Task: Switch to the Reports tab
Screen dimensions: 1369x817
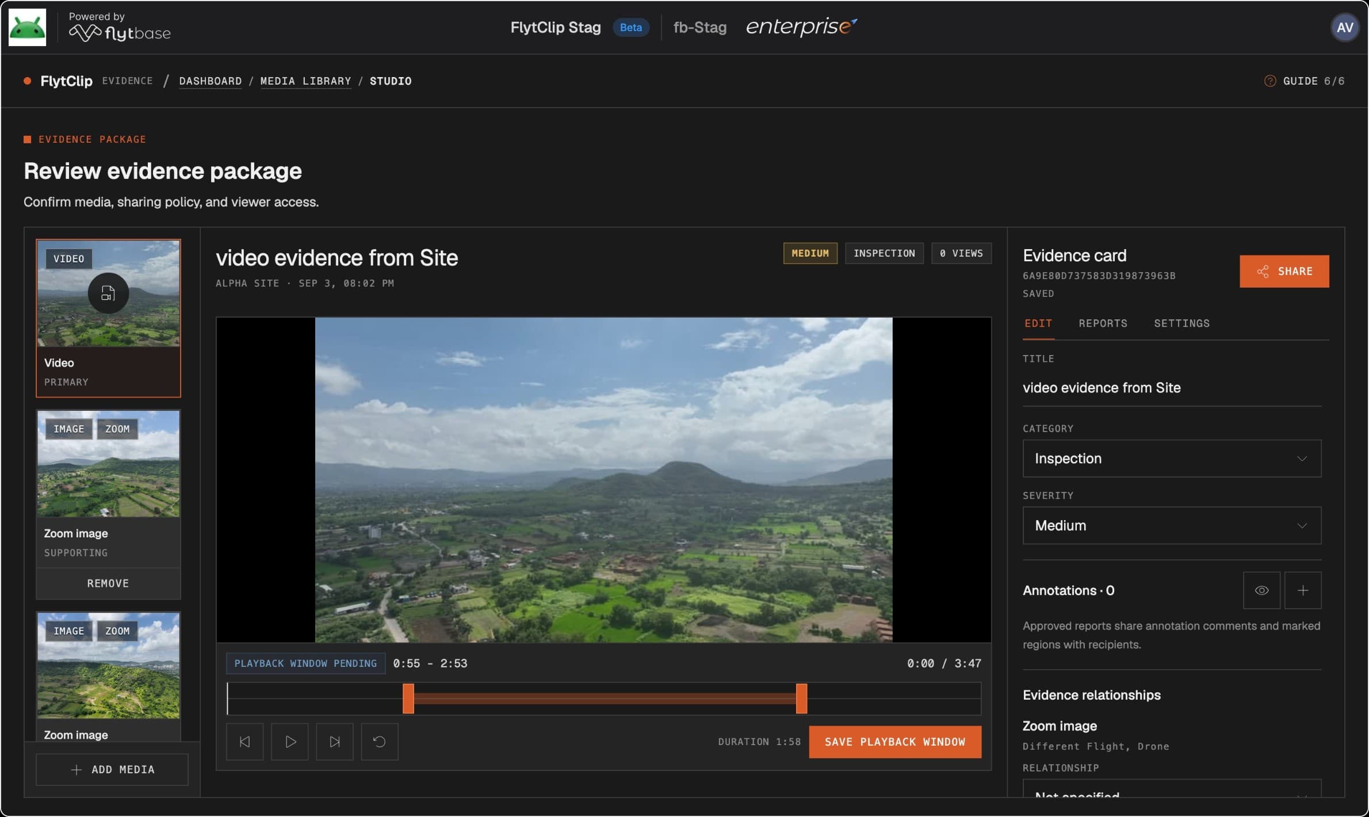Action: pyautogui.click(x=1103, y=323)
